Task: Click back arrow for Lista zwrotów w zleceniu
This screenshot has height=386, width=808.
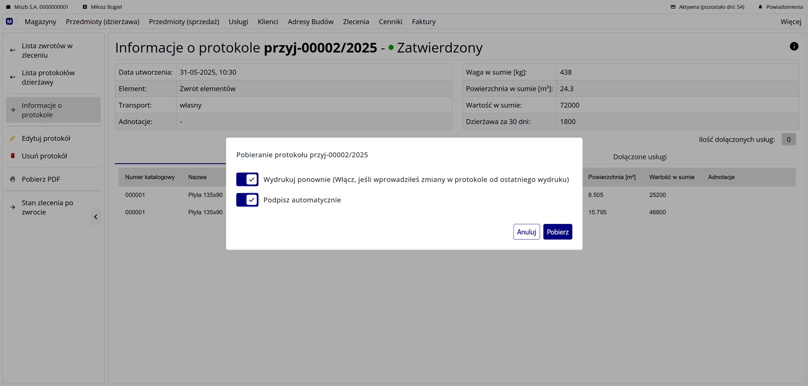Action: [12, 50]
